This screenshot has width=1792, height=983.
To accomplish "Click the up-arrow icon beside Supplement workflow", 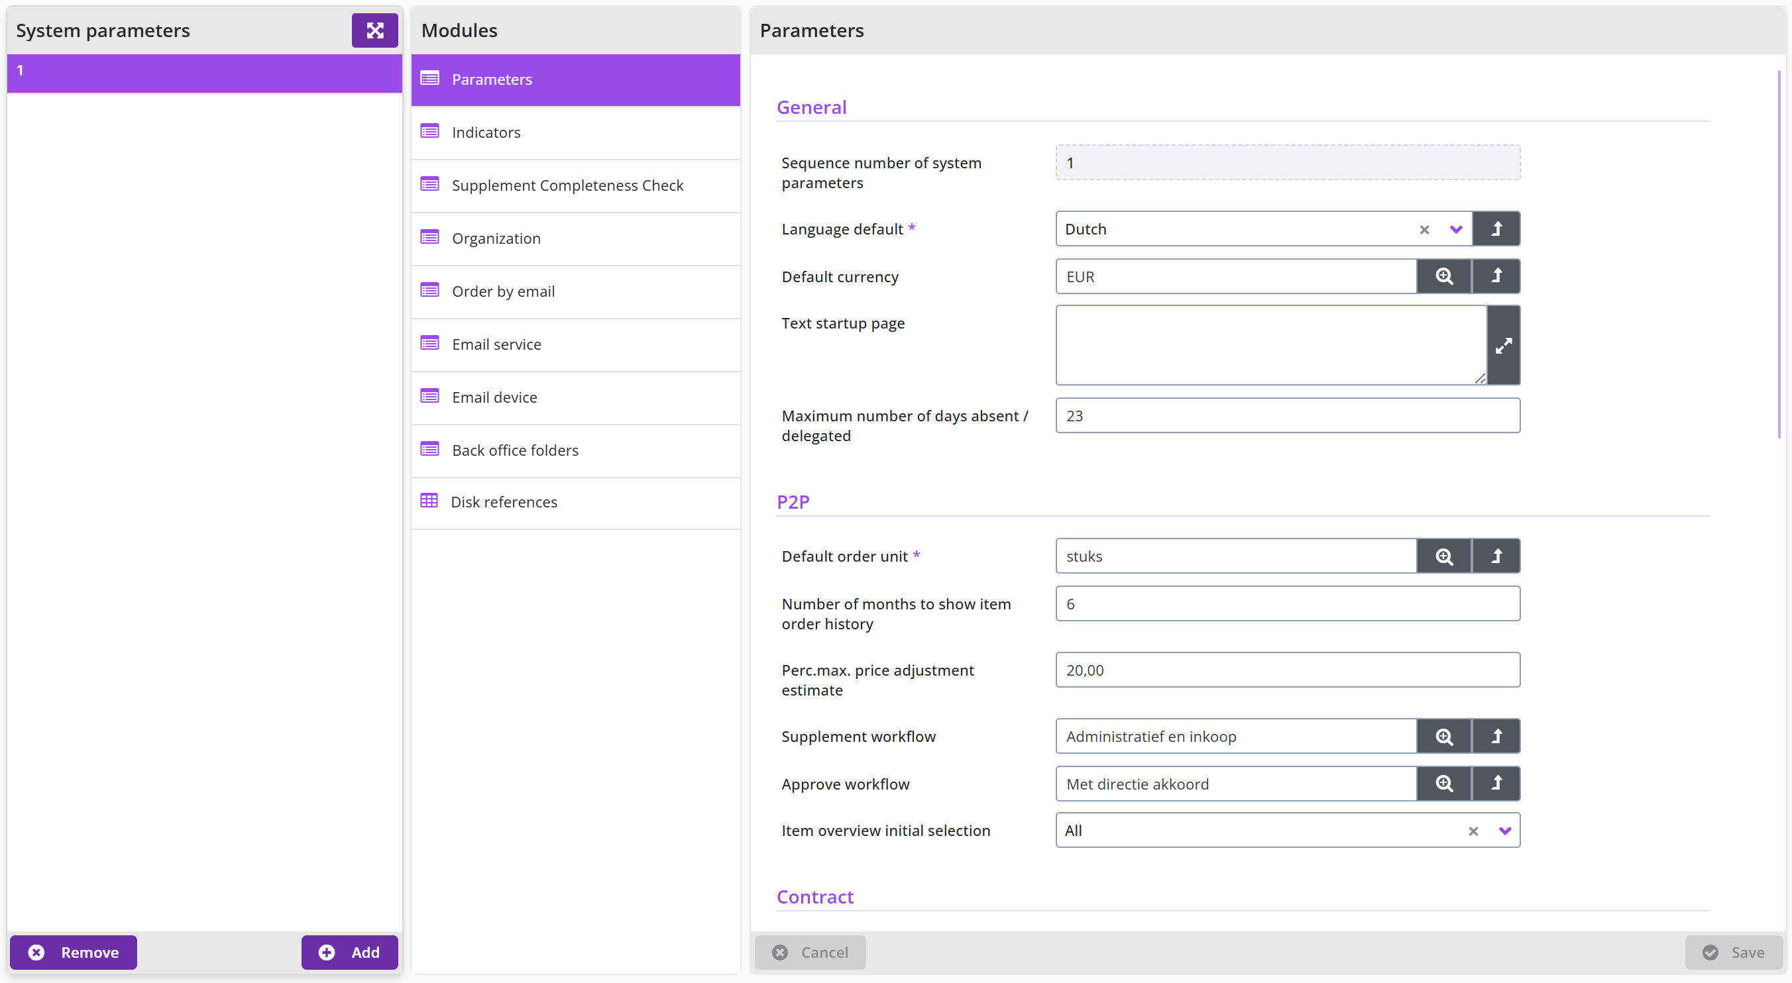I will [x=1496, y=735].
